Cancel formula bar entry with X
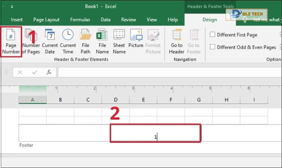 pos(20,72)
